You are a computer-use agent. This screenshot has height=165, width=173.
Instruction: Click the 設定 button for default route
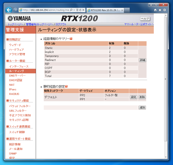click(x=134, y=97)
